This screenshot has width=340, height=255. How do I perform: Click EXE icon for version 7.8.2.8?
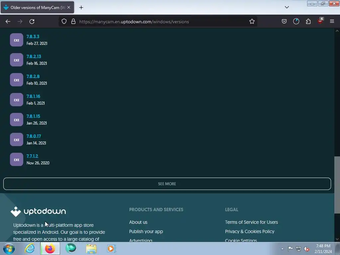coord(17,80)
